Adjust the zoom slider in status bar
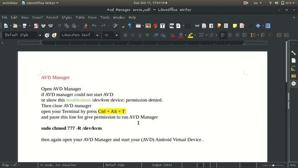Screen dimensions: 298x168 click(x=273, y=165)
